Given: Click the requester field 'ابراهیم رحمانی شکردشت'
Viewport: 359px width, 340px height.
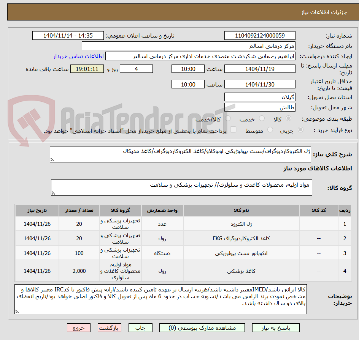Looking at the screenshot, I should click(x=200, y=56).
